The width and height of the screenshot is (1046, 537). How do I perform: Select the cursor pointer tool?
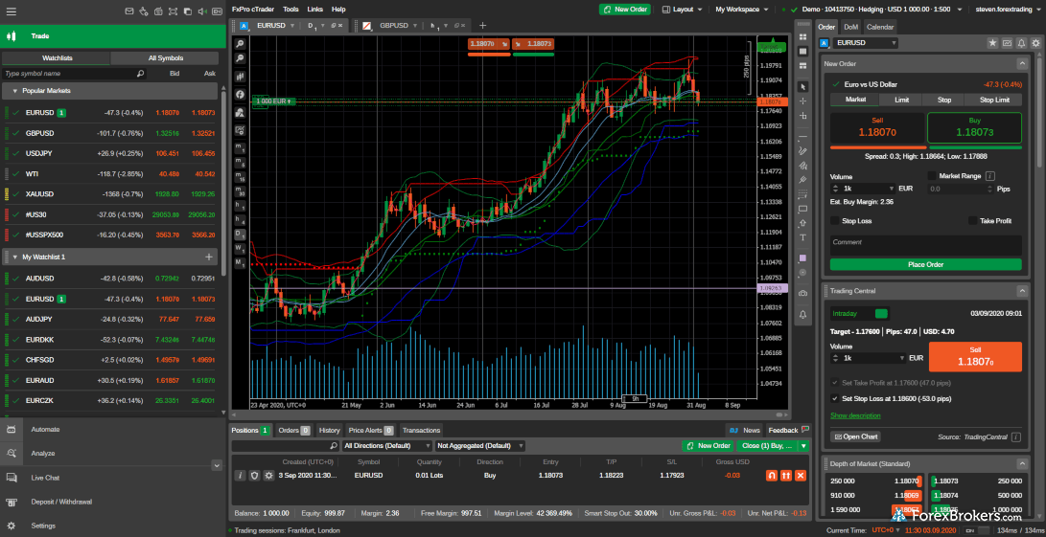pyautogui.click(x=802, y=86)
